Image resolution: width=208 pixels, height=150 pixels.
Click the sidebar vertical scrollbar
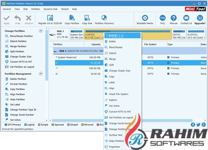click(46, 55)
